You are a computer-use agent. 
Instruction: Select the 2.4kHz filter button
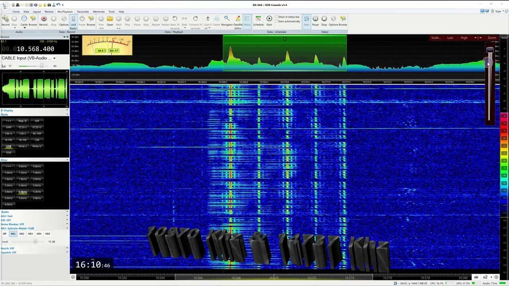pyautogui.click(x=23, y=186)
